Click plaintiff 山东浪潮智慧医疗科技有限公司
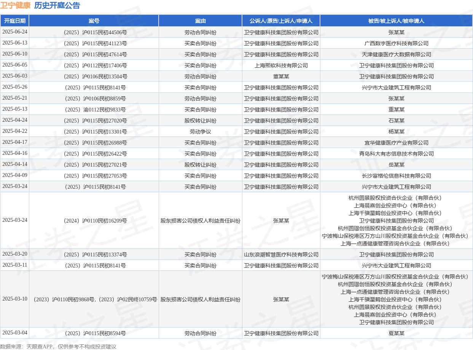The width and height of the screenshot is (473, 350). tap(281, 255)
